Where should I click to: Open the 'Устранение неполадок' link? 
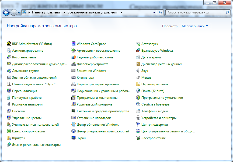coord(94,118)
